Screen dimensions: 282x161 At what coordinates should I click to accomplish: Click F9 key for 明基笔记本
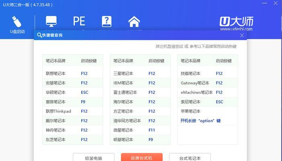point(151,140)
